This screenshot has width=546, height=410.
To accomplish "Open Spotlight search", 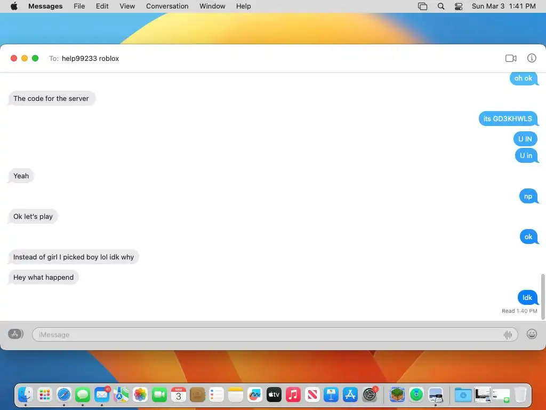I will pyautogui.click(x=441, y=6).
